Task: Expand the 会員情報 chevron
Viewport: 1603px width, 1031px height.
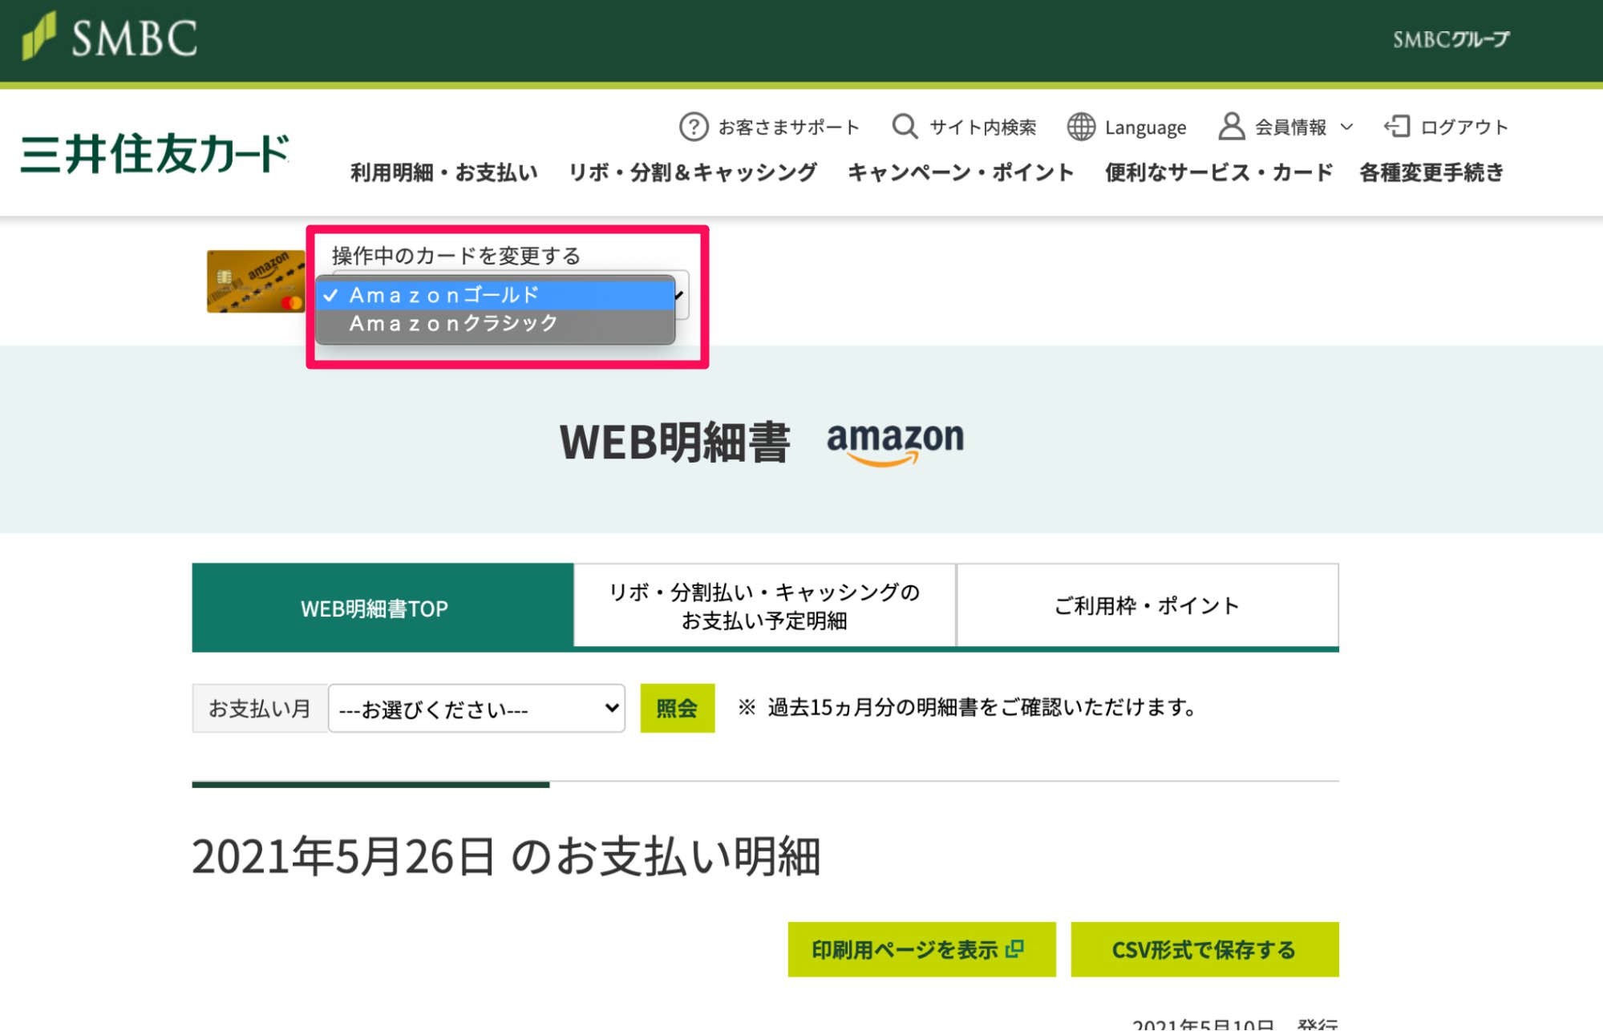Action: pos(1347,127)
